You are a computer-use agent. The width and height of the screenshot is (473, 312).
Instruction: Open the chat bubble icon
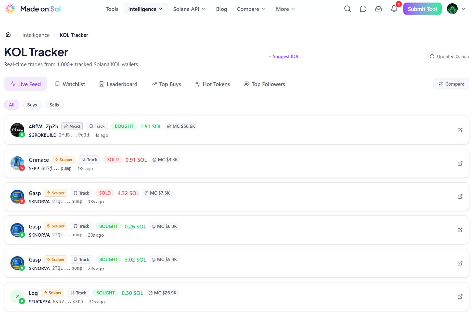tap(363, 9)
